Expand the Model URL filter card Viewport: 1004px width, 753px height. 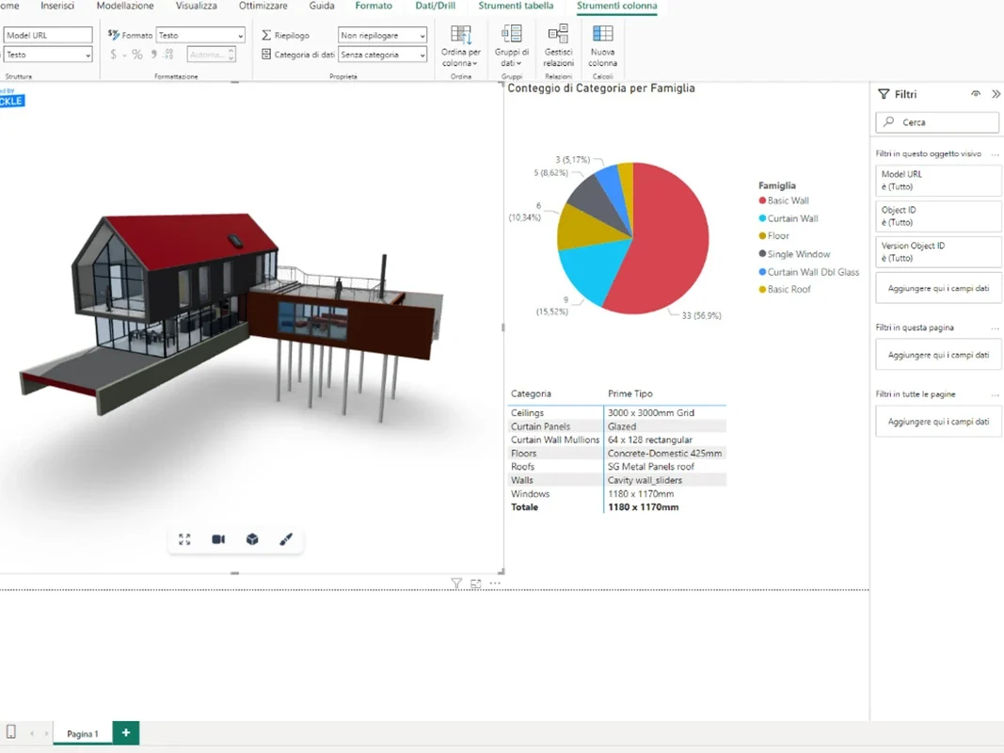tap(938, 181)
